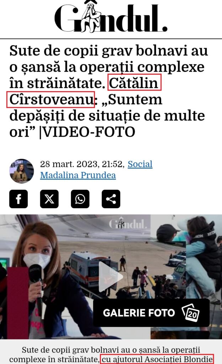Click highlighted text about Asociației Blondie
This screenshot has width=222, height=364.
click(x=157, y=359)
